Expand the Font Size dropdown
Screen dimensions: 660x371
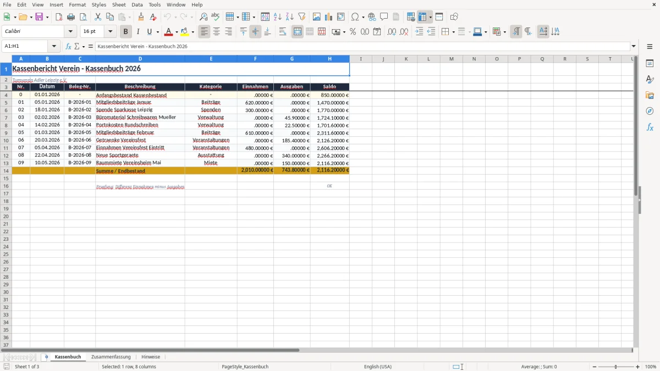pos(110,32)
